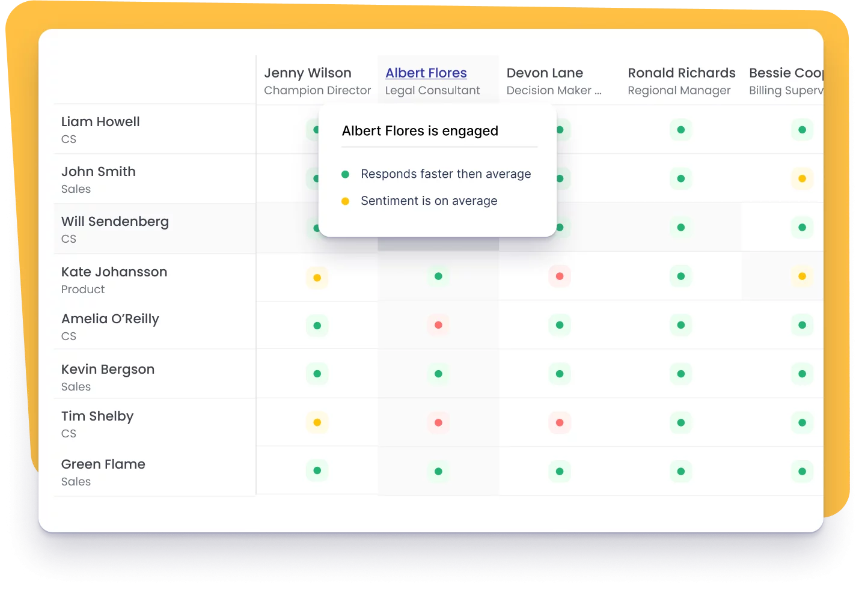
Task: Click Kate Johansson's green dot under Albert Flores
Action: point(438,276)
